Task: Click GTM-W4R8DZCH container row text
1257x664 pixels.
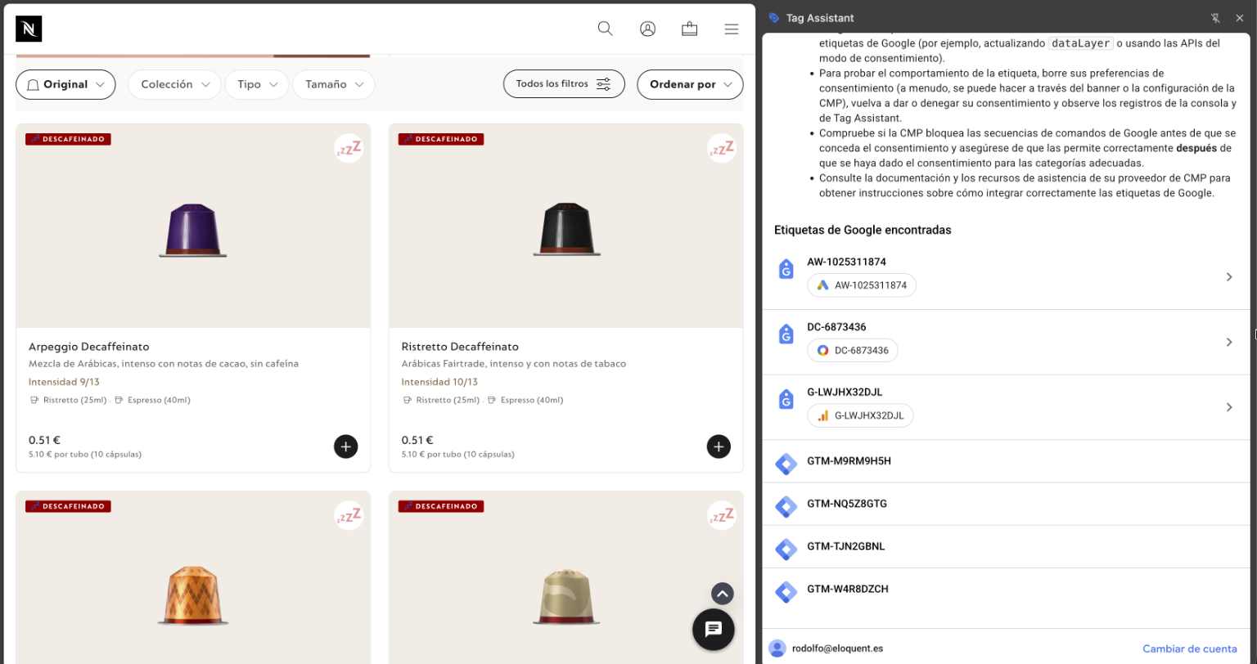Action: click(848, 589)
